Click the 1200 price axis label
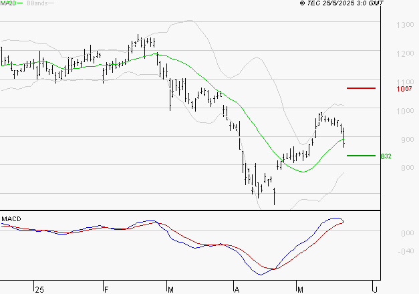 click(405, 53)
